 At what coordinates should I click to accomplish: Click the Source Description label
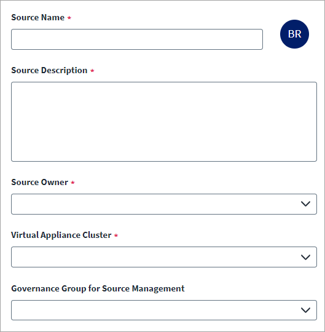(x=49, y=71)
